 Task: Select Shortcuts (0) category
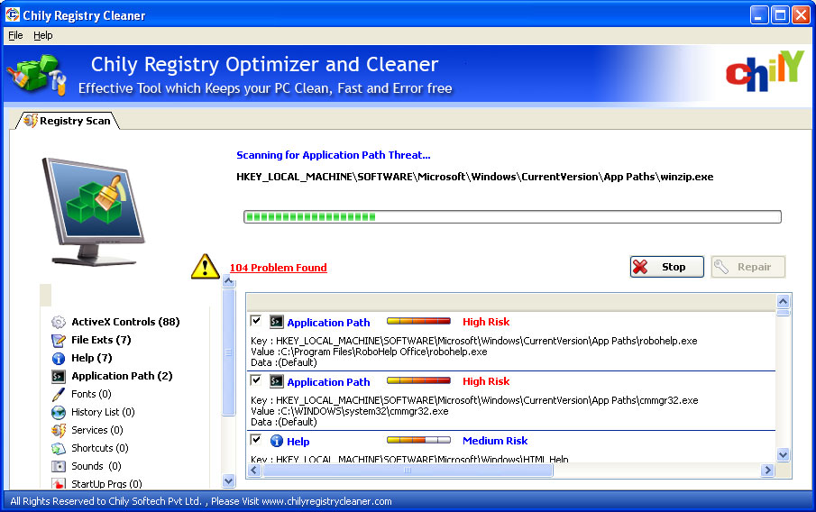(x=100, y=448)
